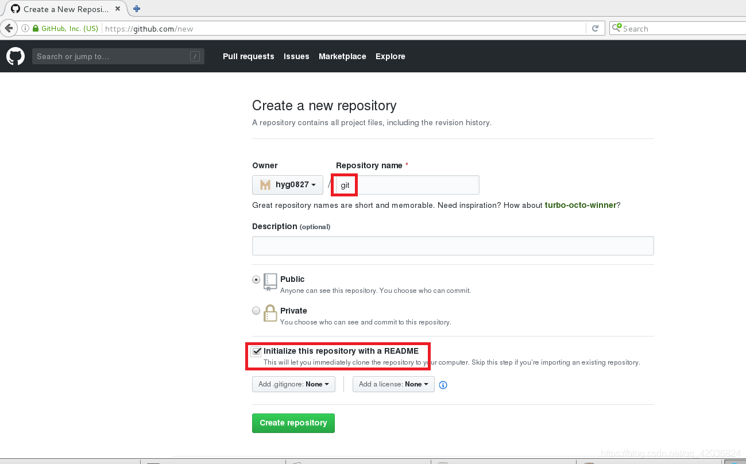The width and height of the screenshot is (746, 464).
Task: Click the hyg0827 owner avatar
Action: (265, 185)
